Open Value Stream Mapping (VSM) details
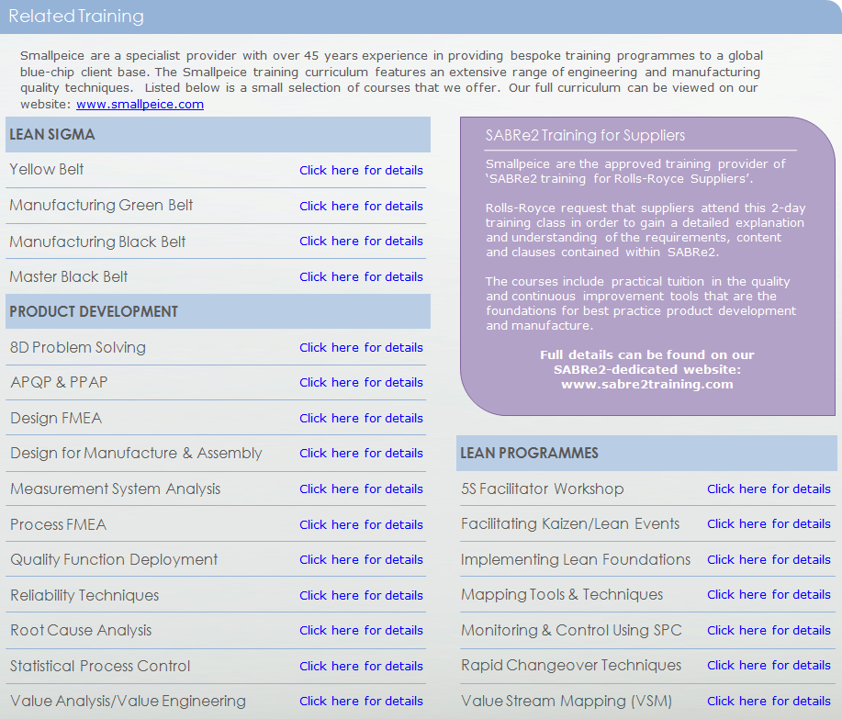This screenshot has width=842, height=719. (x=769, y=701)
